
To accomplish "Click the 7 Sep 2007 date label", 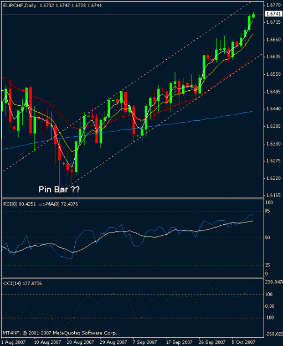I will 145,342.
